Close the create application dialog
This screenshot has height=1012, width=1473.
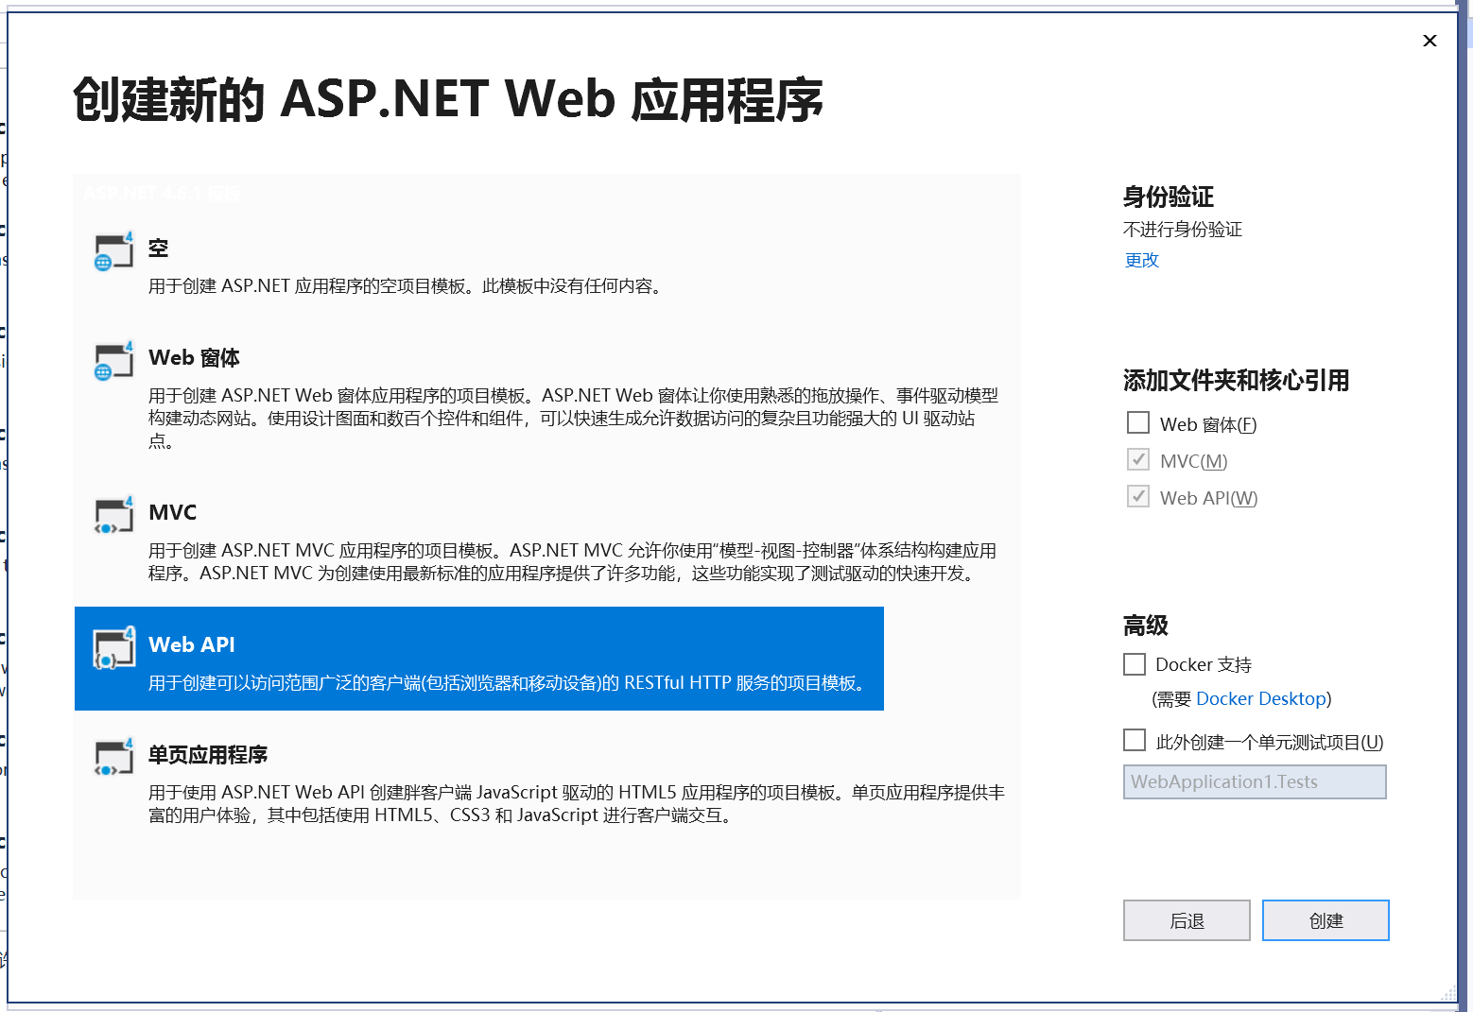1430,41
